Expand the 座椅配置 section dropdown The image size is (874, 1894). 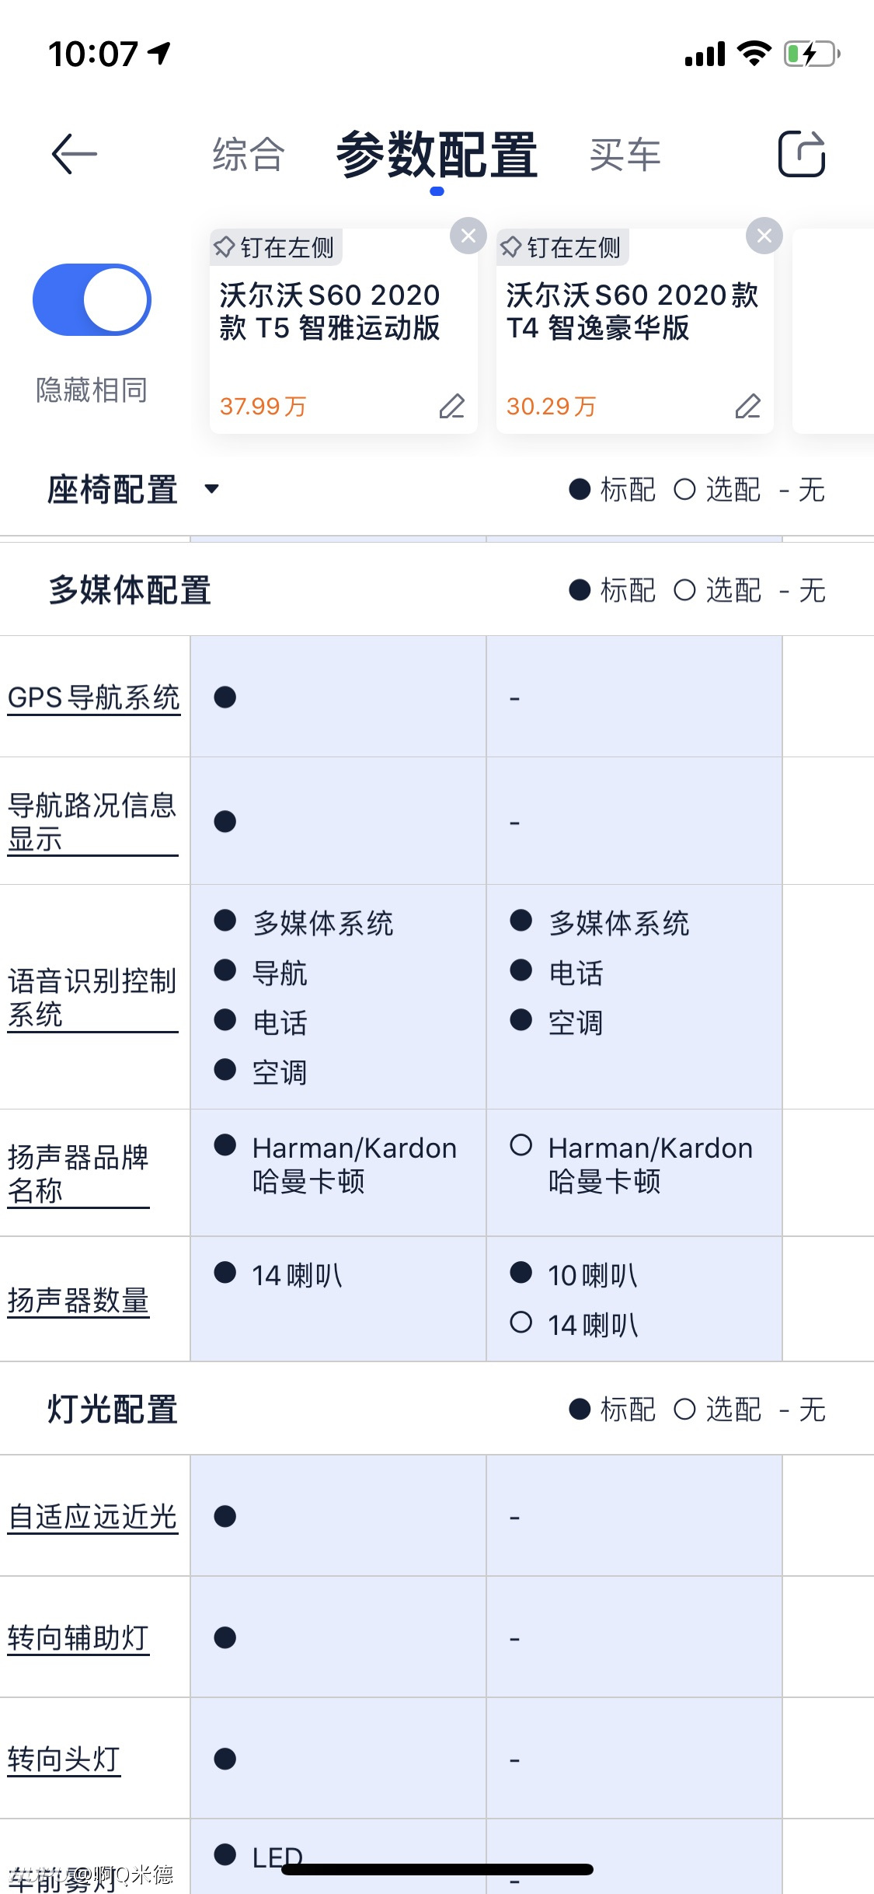click(x=211, y=489)
